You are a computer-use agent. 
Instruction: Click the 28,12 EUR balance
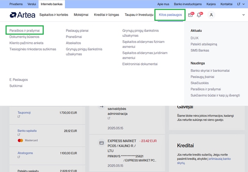pos(71,131)
